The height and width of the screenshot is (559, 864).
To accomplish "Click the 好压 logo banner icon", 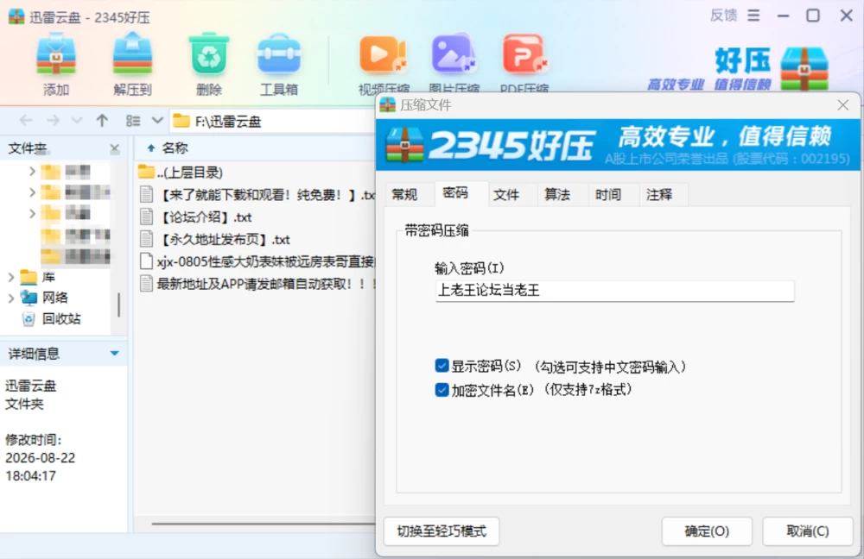I will tap(804, 69).
